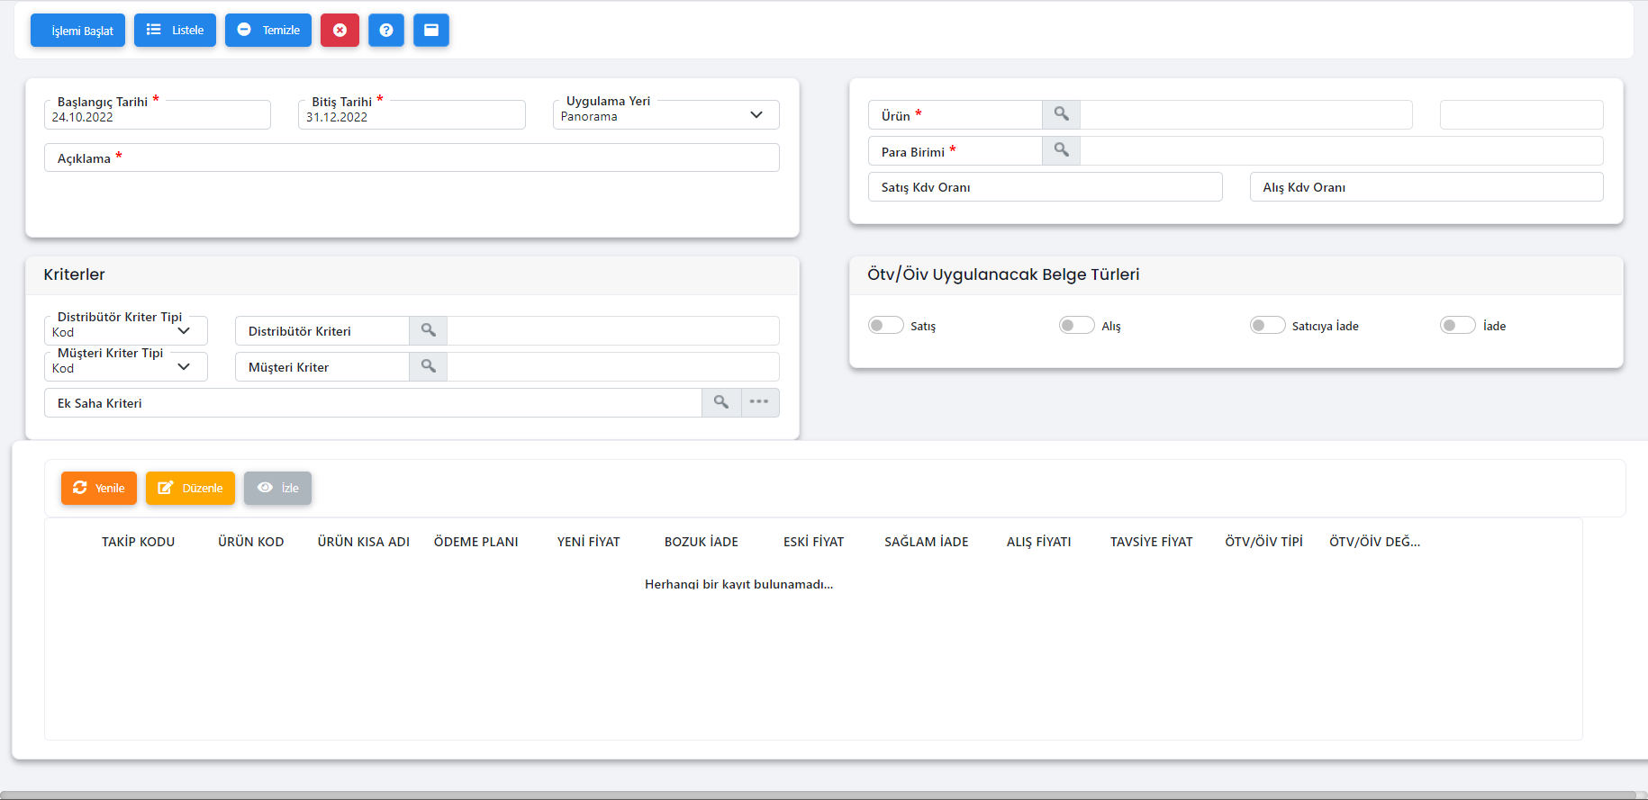1648x800 pixels.
Task: Enable the Satış document type toggle
Action: click(885, 325)
